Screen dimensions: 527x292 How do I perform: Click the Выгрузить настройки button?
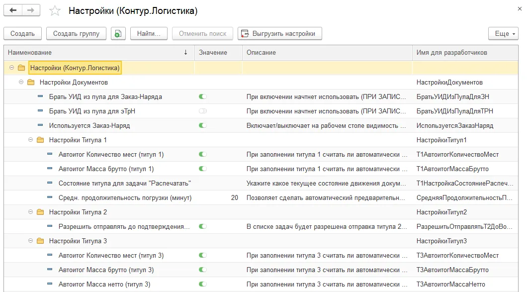pyautogui.click(x=279, y=34)
